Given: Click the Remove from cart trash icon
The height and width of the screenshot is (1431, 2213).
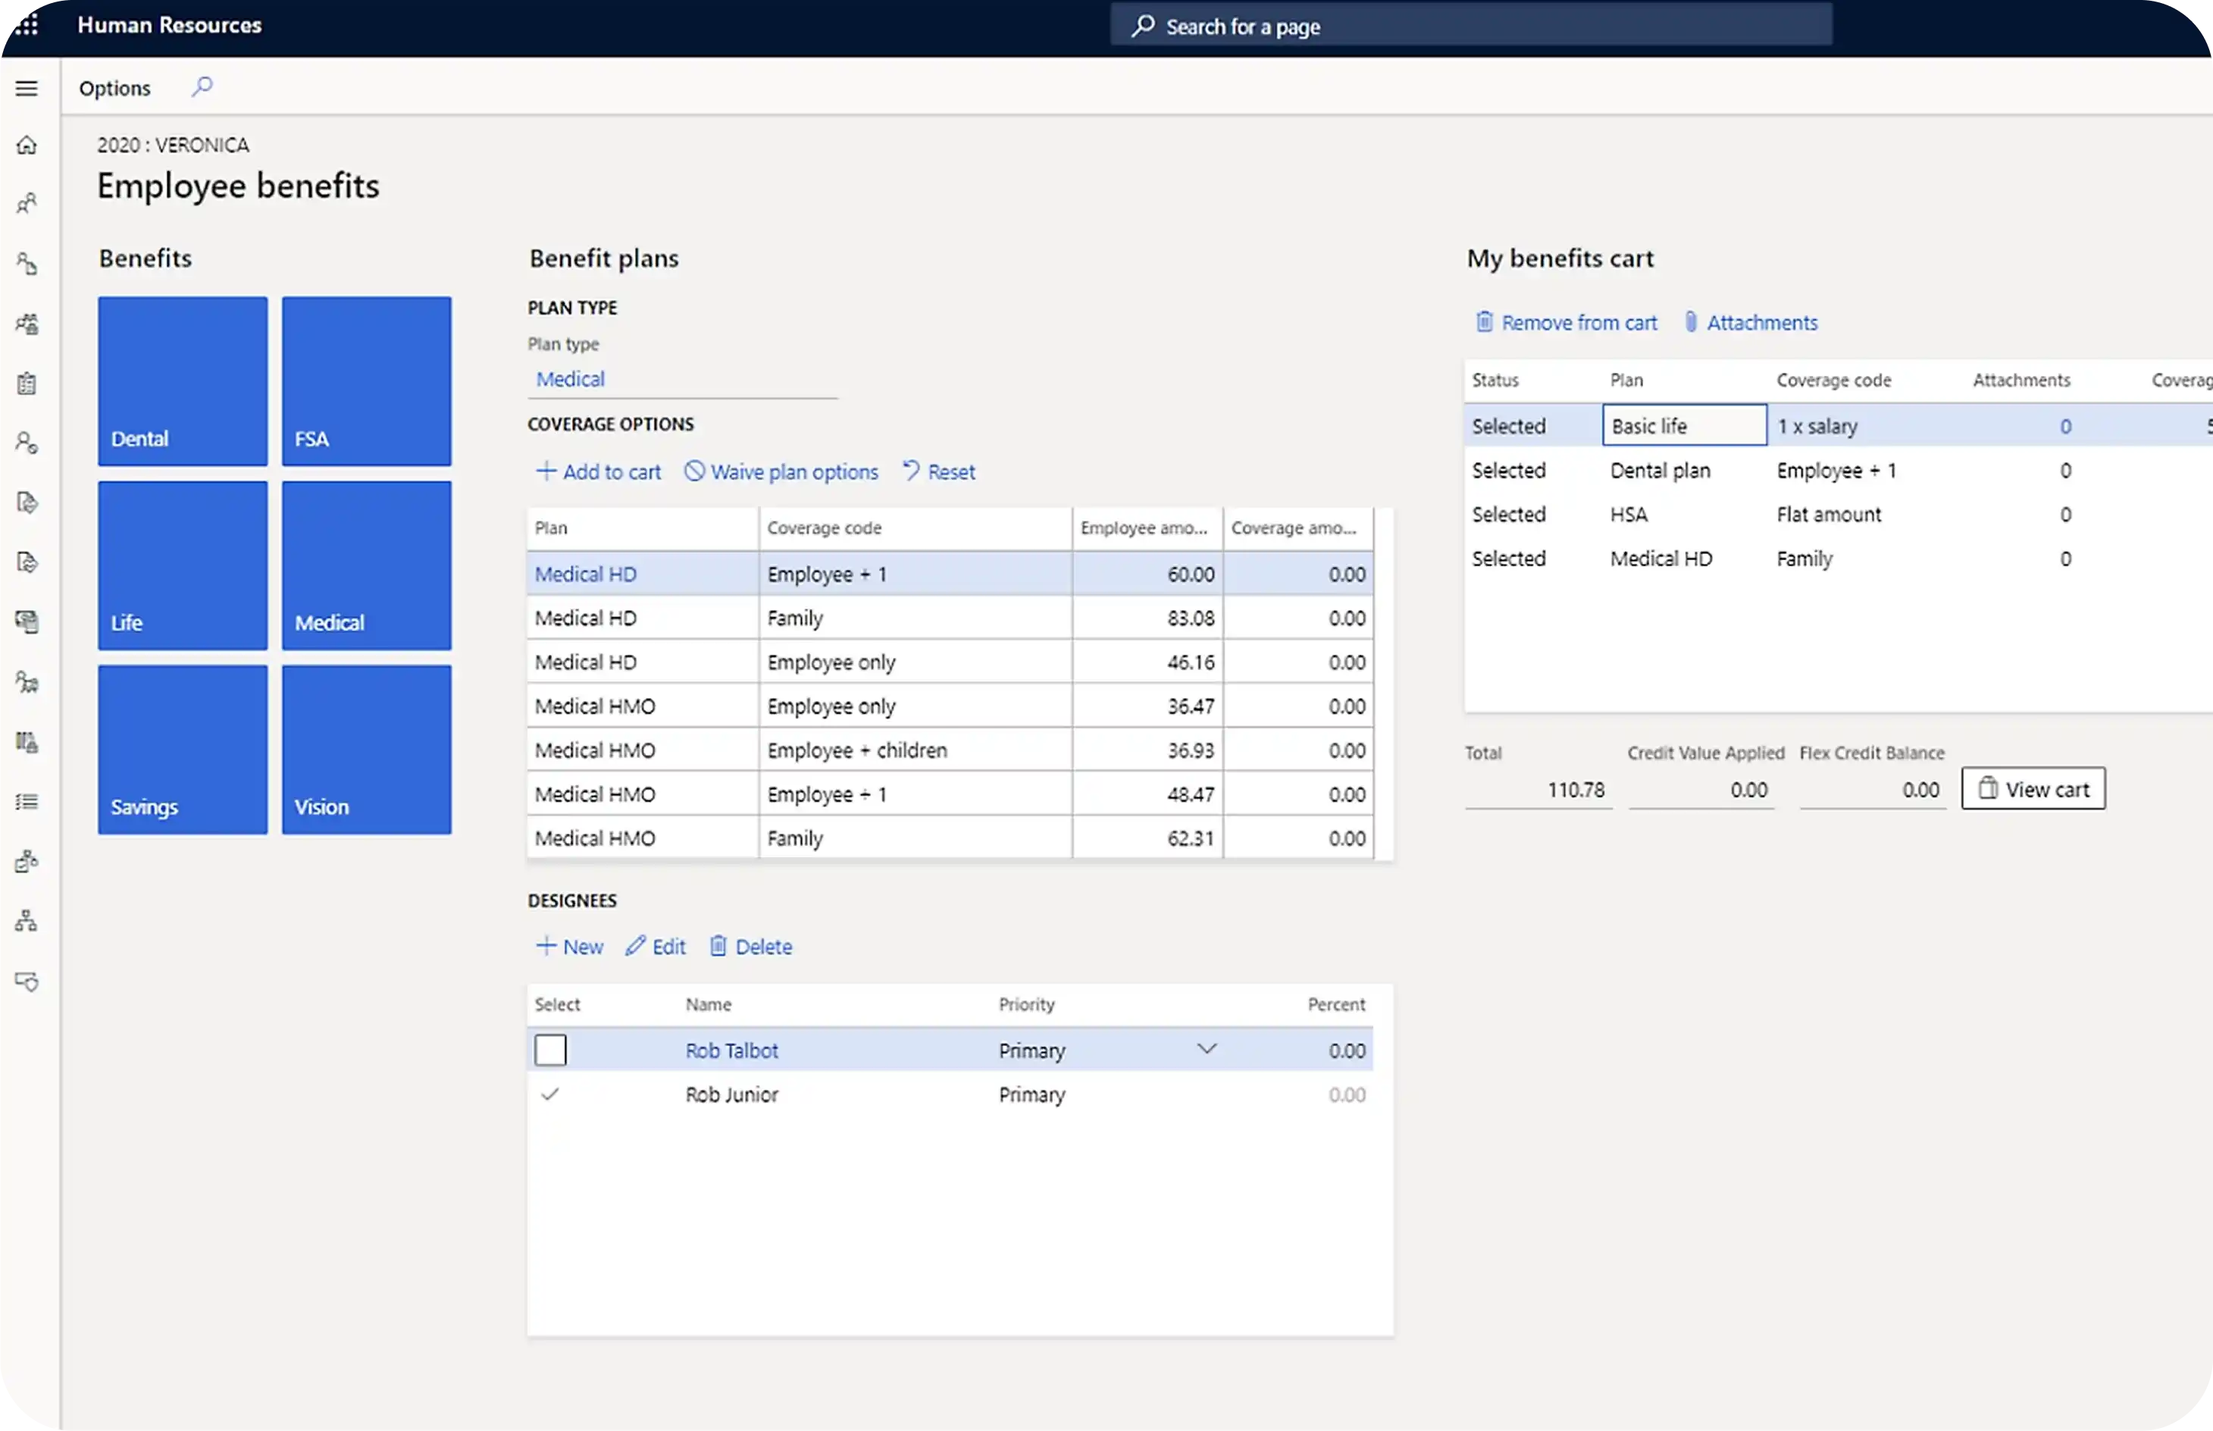Looking at the screenshot, I should tap(1485, 321).
